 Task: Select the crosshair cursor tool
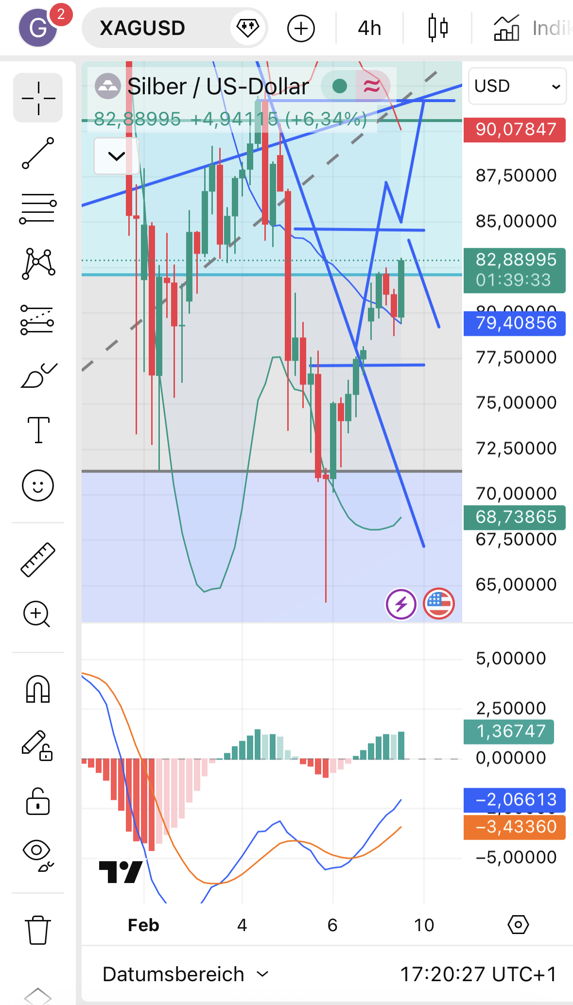(38, 99)
